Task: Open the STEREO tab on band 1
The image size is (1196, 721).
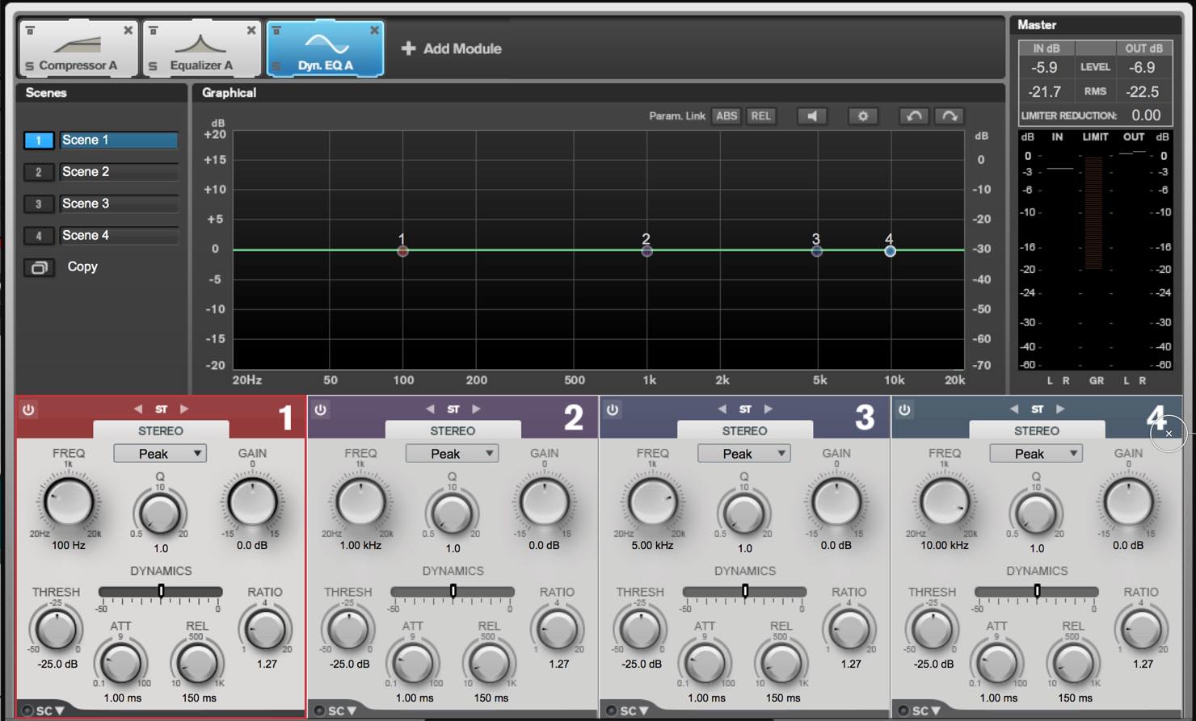Action: pos(161,431)
